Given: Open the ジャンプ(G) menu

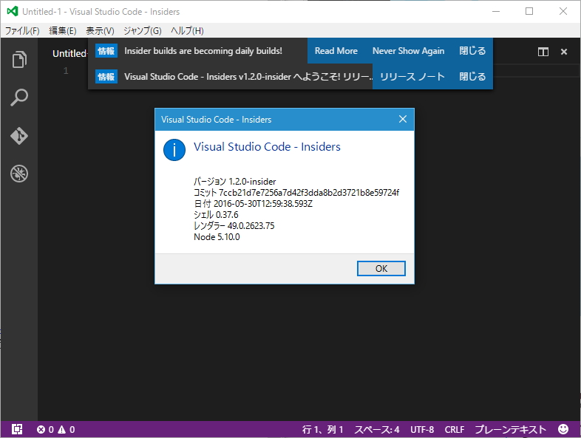Looking at the screenshot, I should click(x=142, y=31).
